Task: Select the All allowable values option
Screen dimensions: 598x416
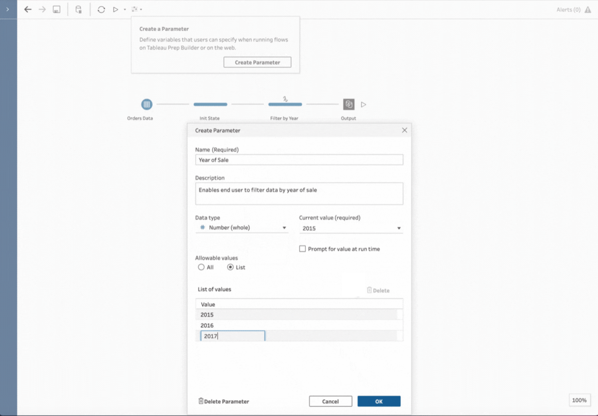Action: tap(201, 267)
